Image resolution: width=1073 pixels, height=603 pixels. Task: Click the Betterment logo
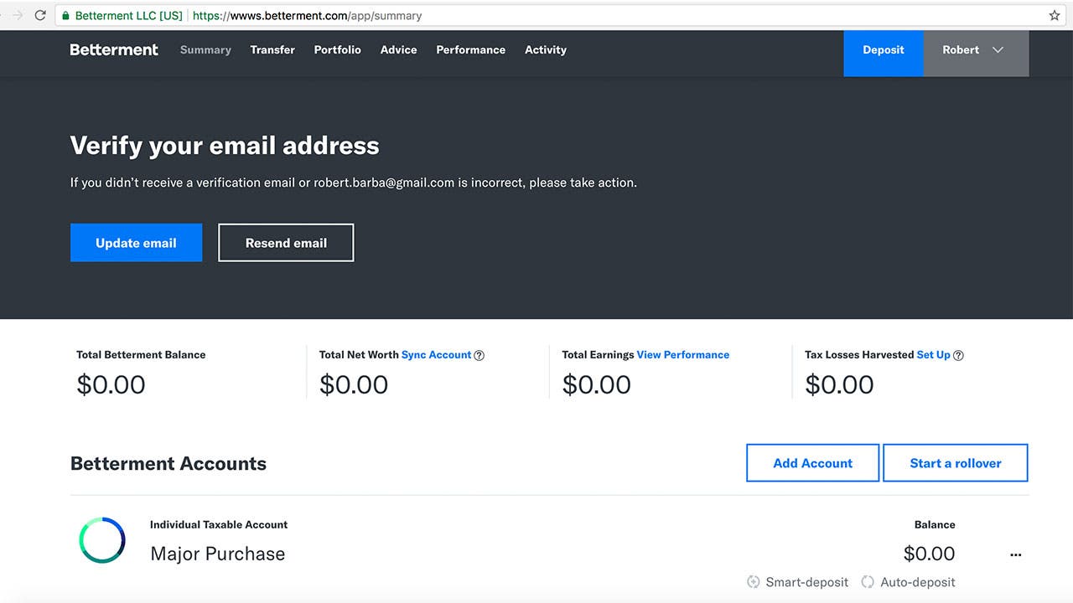pyautogui.click(x=114, y=49)
